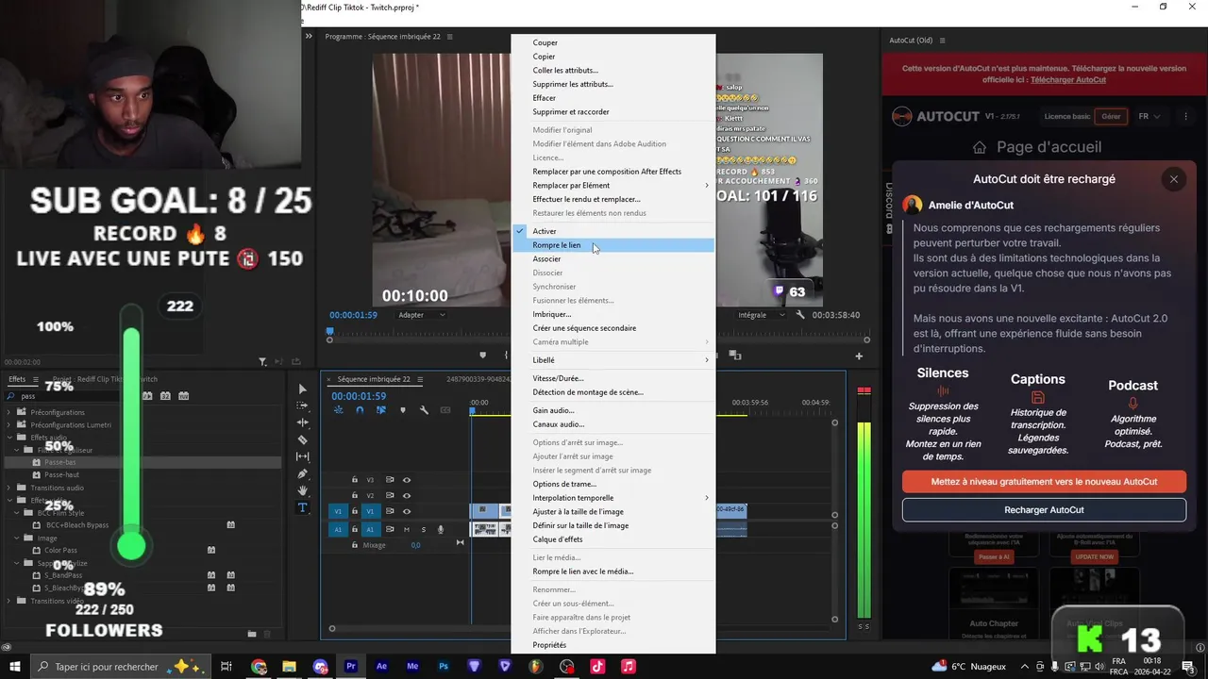Toggle the timeline Snap magnet icon
The image size is (1208, 679).
pos(360,410)
